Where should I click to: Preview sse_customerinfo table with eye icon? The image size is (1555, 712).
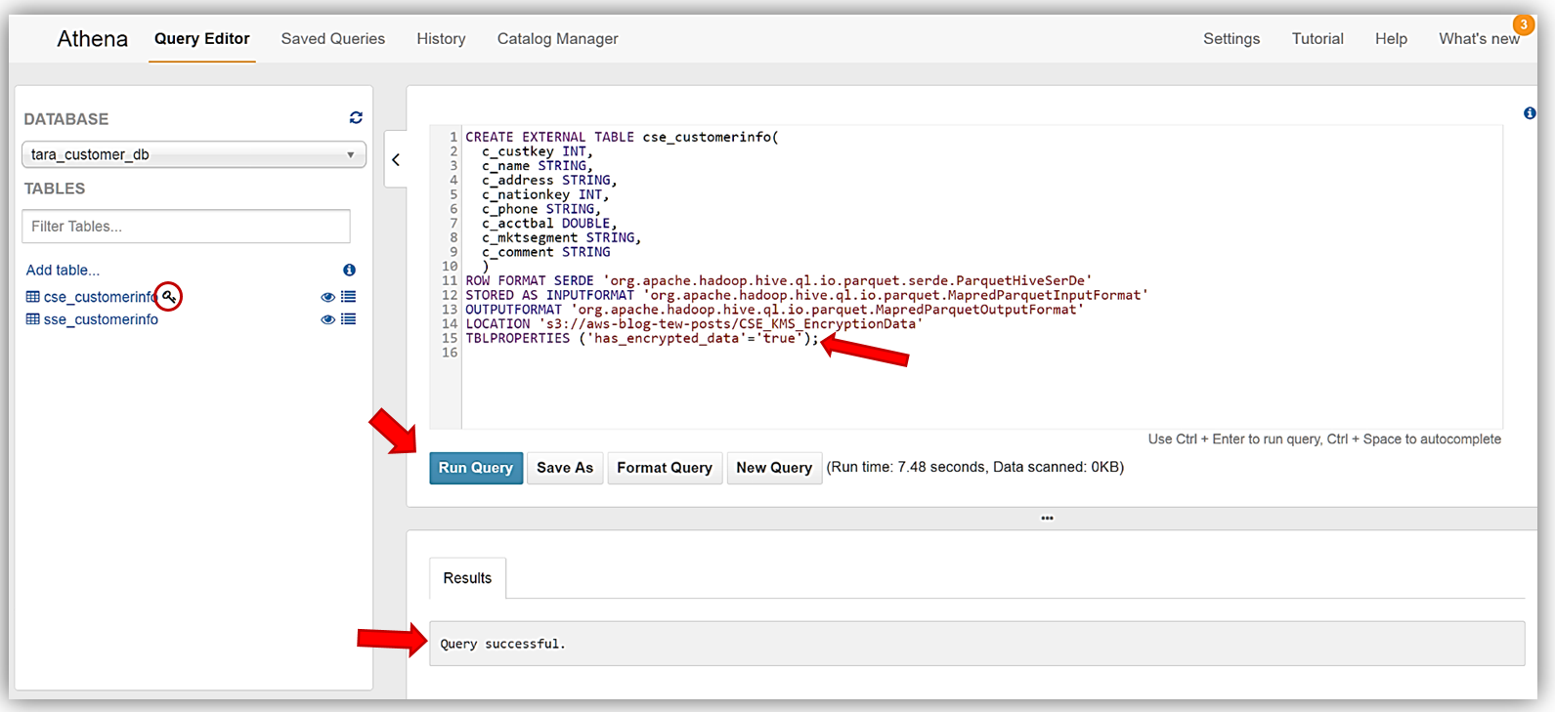327,319
